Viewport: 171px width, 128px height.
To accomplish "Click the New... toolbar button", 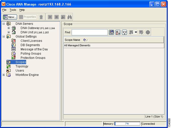I will coord(10,17).
